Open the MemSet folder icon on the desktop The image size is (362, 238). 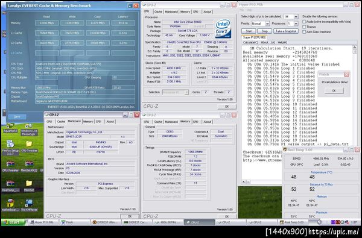coord(29,186)
